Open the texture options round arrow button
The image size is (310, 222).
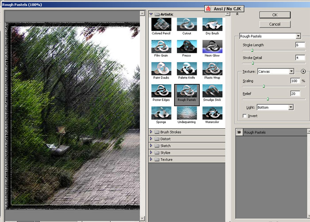303,71
